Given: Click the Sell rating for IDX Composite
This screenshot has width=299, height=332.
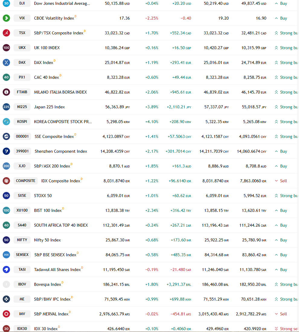Looking at the screenshot, I should coord(281,181).
